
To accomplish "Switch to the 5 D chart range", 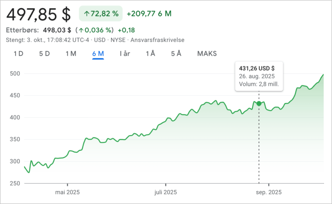I will (44, 54).
